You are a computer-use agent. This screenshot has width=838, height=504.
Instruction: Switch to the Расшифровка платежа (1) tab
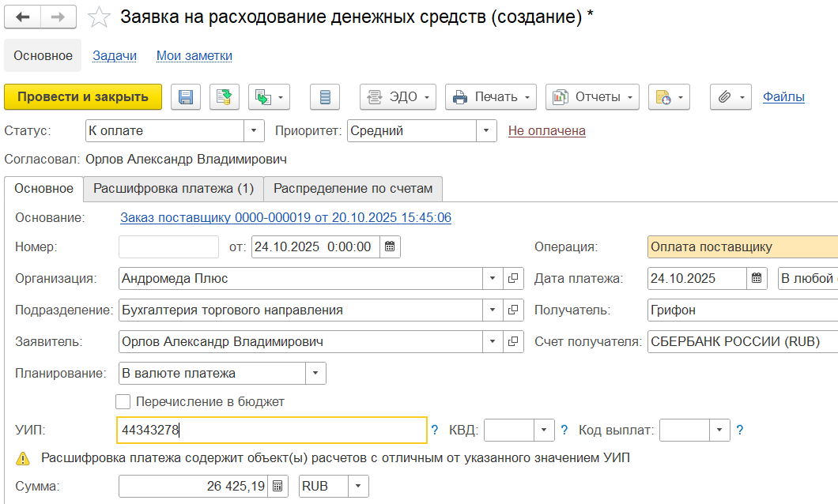coord(173,189)
